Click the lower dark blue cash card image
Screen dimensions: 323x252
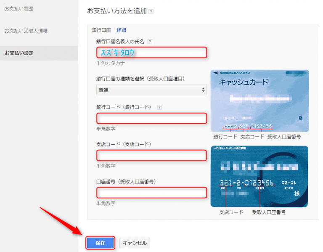pos(259,176)
